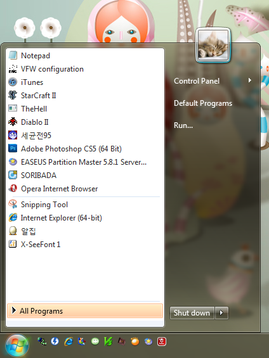Open Default Programs
The width and height of the screenshot is (269, 358).
[x=203, y=103]
